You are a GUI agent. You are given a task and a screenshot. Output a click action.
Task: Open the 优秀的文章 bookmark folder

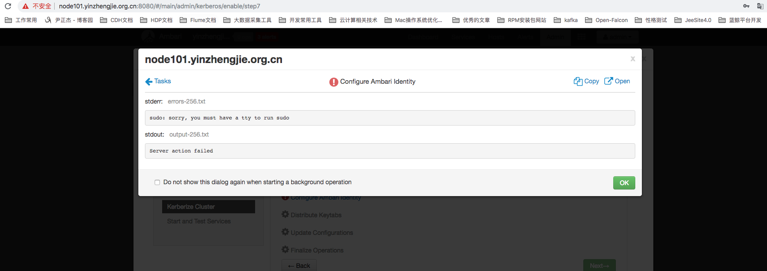[x=471, y=20]
